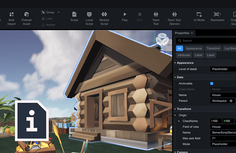The width and height of the screenshot is (236, 153).
Task: Filter properties by Transform
Action: pyautogui.click(x=213, y=48)
